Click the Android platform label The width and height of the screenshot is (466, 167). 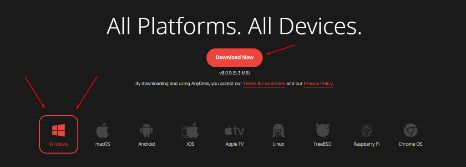(x=147, y=144)
